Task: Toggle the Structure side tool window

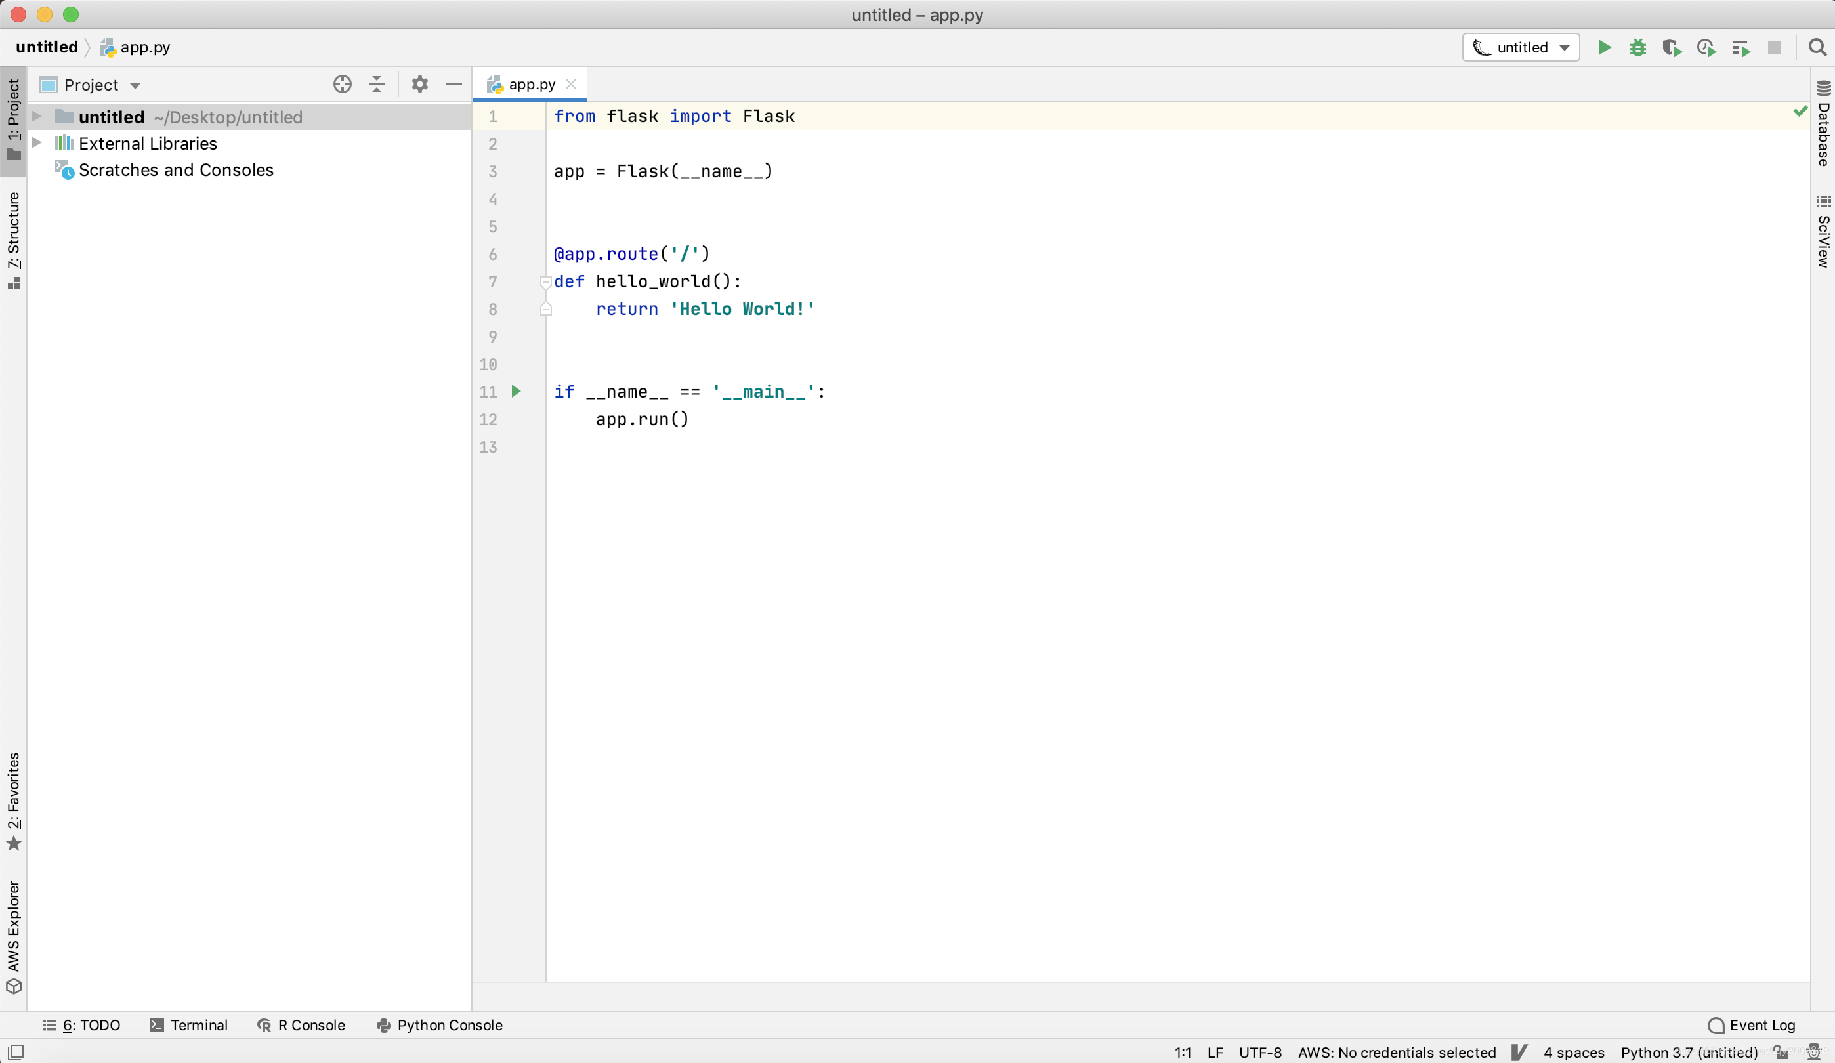Action: pos(13,240)
